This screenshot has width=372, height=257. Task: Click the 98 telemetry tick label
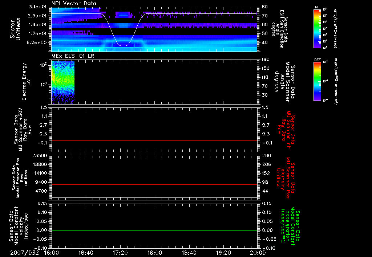point(264,182)
